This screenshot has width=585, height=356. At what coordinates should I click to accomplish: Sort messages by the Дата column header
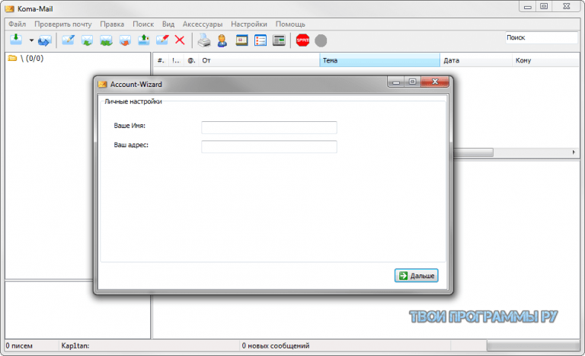click(x=476, y=60)
